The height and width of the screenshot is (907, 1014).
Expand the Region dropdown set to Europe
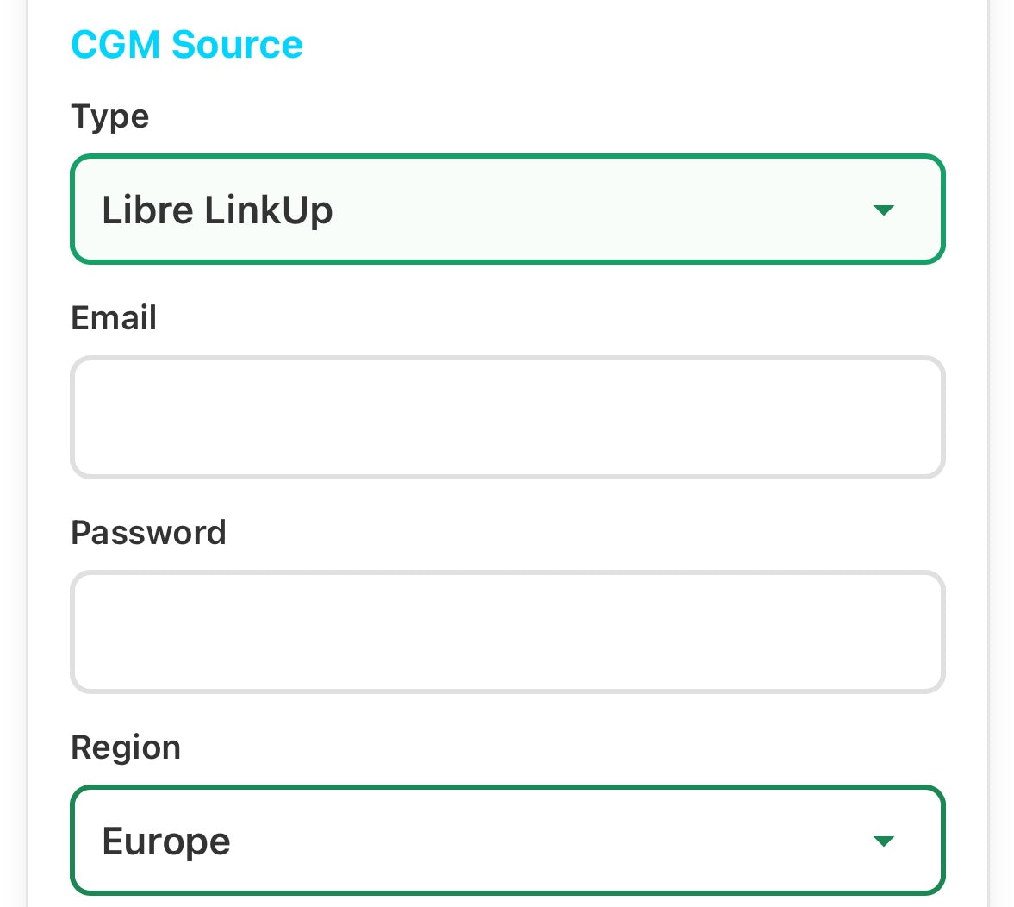[x=507, y=840]
